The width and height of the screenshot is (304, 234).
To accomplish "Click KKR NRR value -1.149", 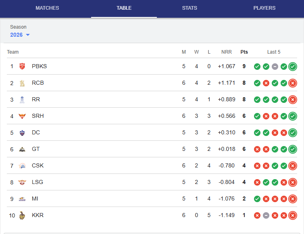I will (227, 215).
